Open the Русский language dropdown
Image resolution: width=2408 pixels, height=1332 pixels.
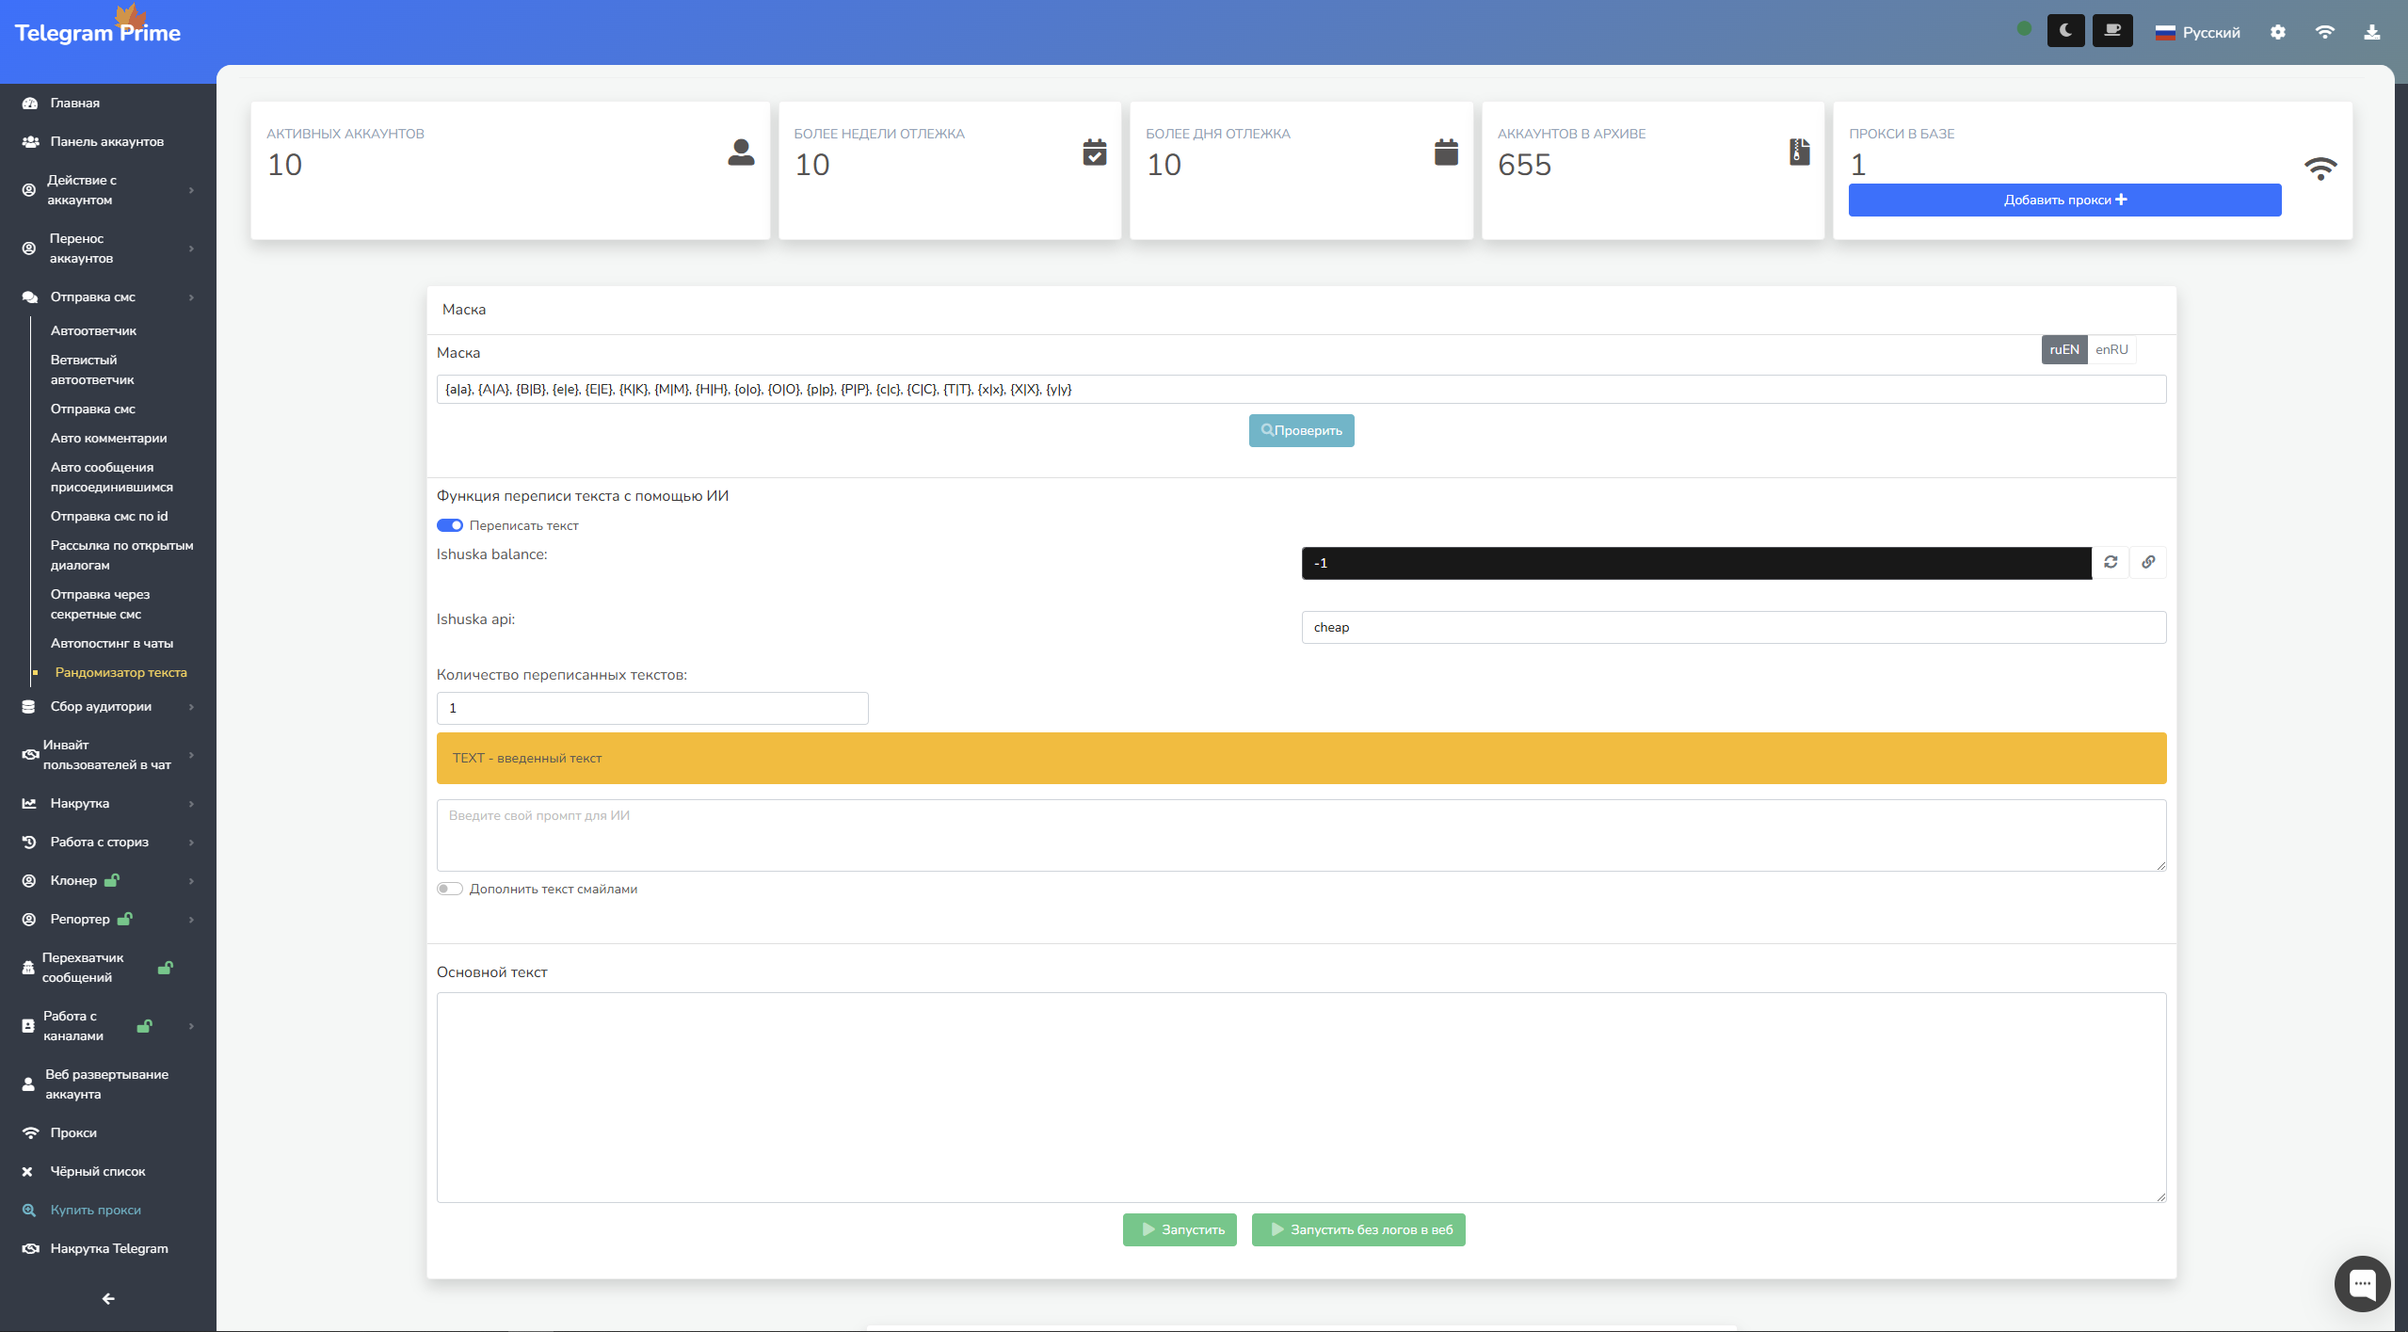click(2198, 32)
